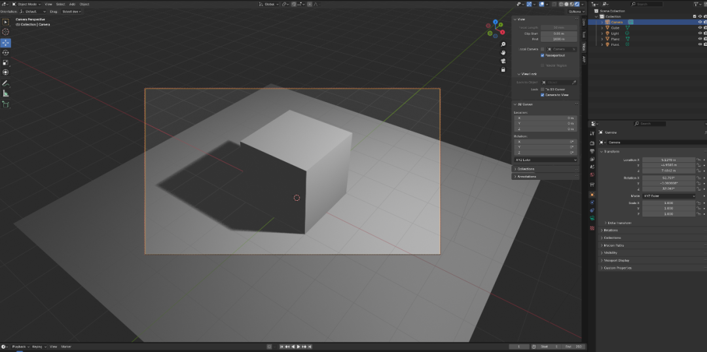
Task: Click the pan hand icon in viewport
Action: 503,53
